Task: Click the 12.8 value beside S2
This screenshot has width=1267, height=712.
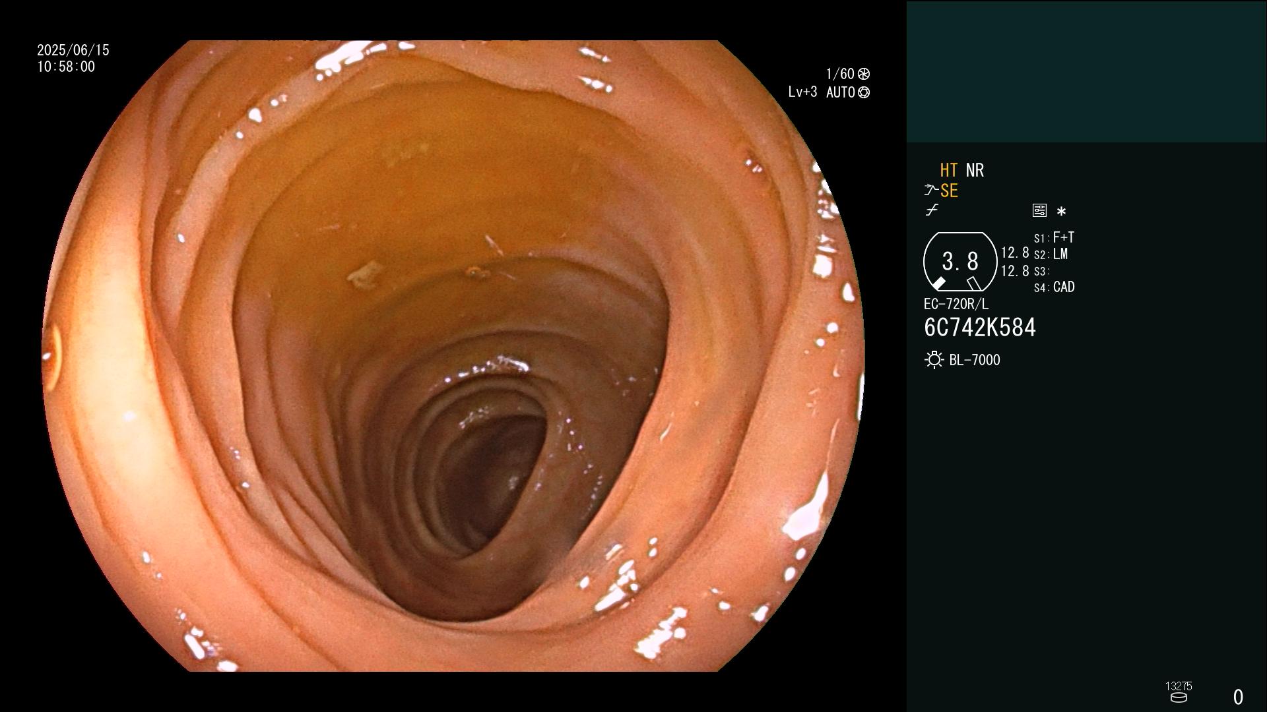Action: click(x=1015, y=253)
